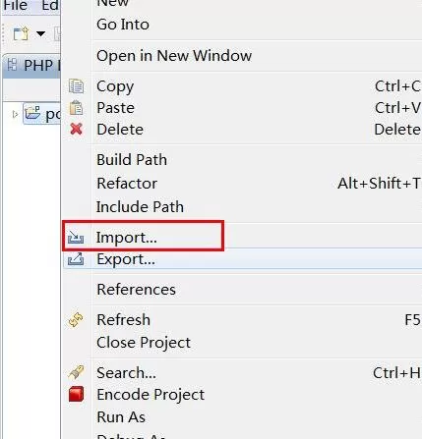This screenshot has width=422, height=439.
Task: Select Go Into from the context menu
Action: [123, 25]
